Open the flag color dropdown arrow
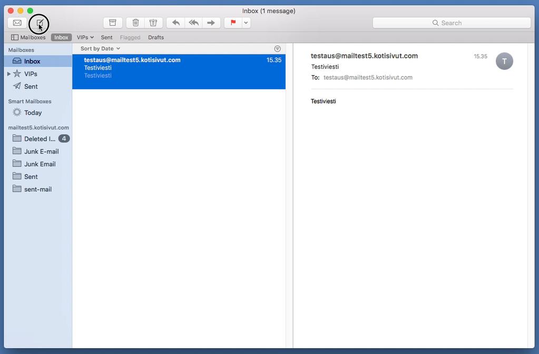The height and width of the screenshot is (354, 539). 246,23
